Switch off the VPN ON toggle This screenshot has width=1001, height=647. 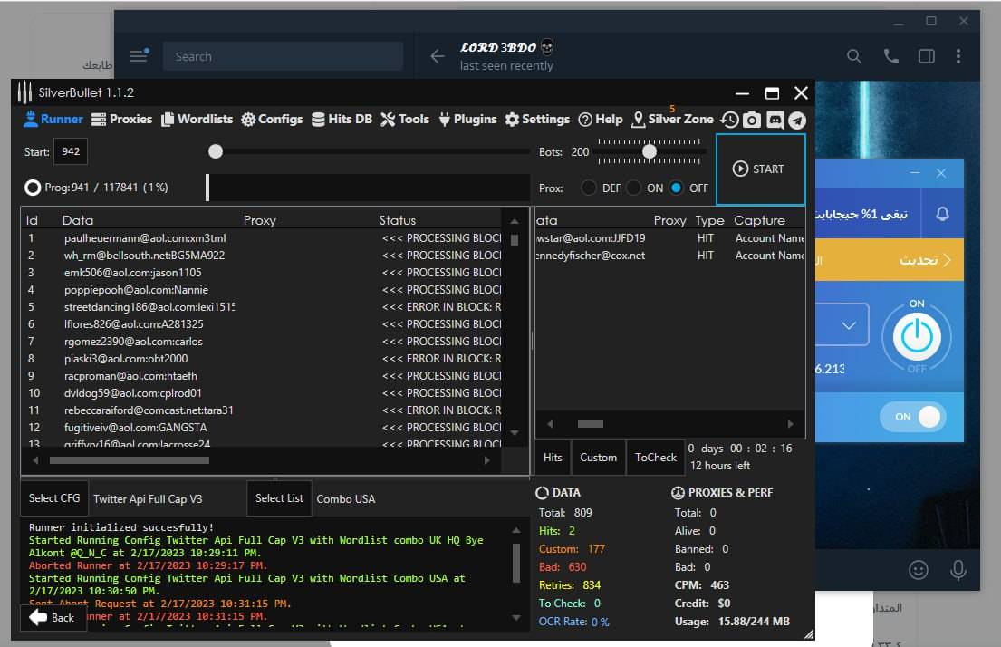pyautogui.click(x=914, y=417)
